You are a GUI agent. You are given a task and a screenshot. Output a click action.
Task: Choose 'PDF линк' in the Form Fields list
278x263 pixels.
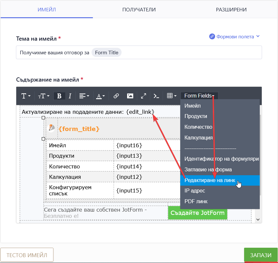click(x=196, y=201)
